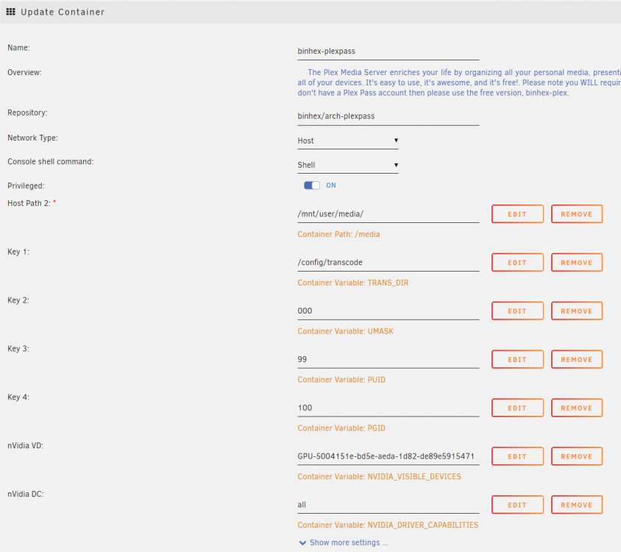Click the Container Variable: PUID text
Image resolution: width=621 pixels, height=552 pixels.
pos(341,380)
